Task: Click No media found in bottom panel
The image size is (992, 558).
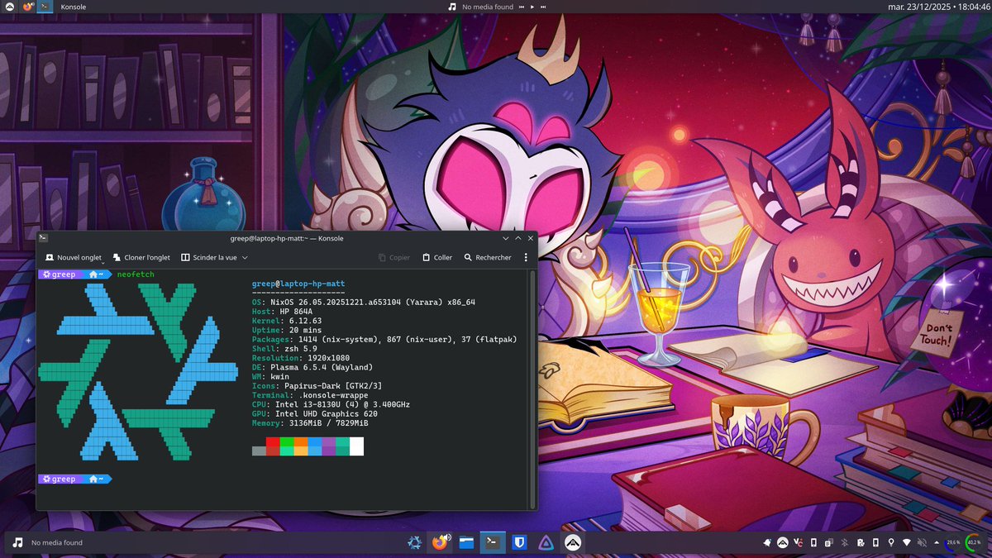Action: click(57, 543)
